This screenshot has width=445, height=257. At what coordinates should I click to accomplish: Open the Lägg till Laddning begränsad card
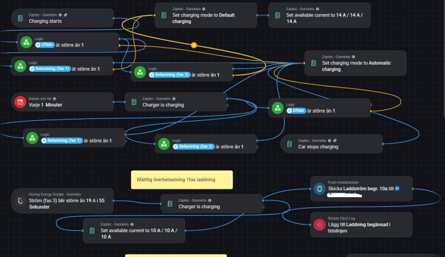point(361,225)
